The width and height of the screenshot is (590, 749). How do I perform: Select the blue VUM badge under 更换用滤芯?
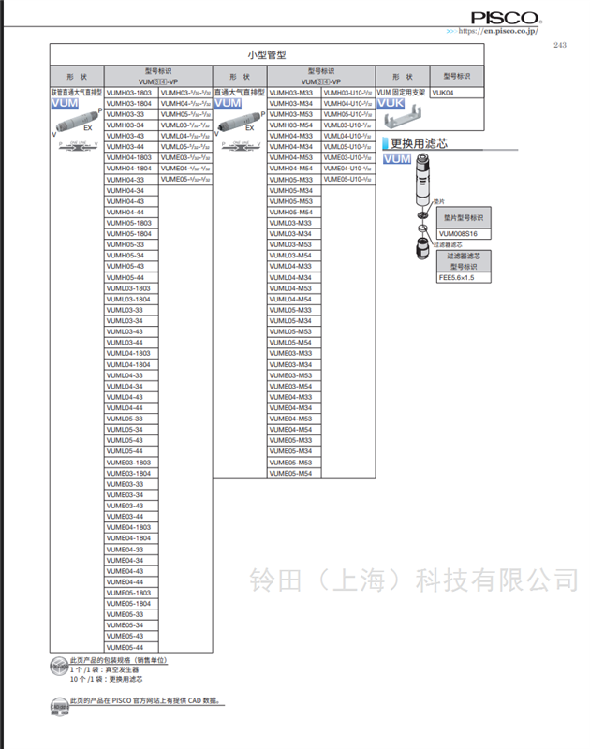(x=397, y=160)
